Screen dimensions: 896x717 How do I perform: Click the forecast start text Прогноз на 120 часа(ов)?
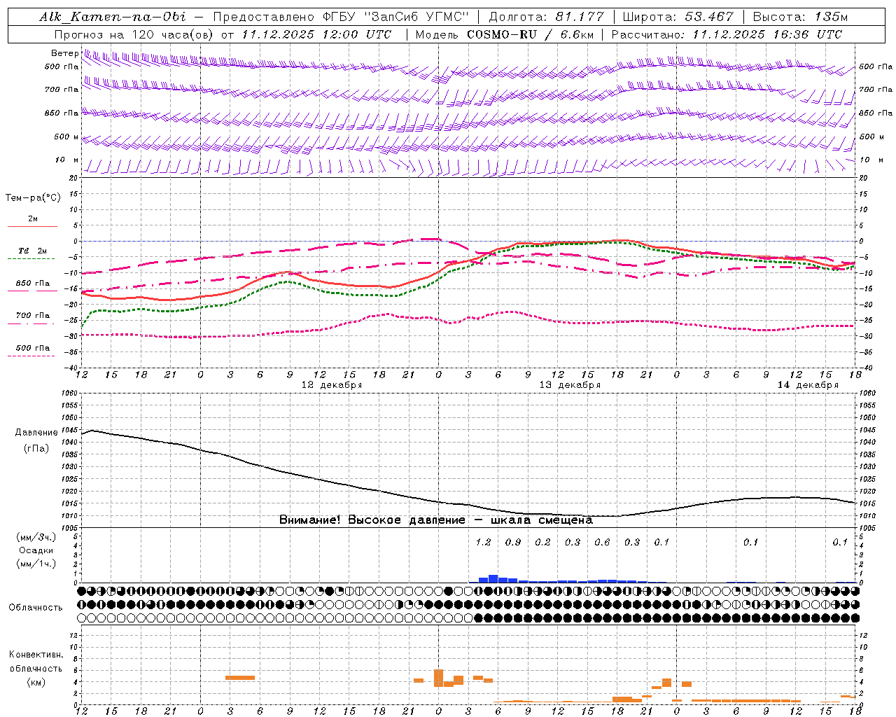click(134, 34)
